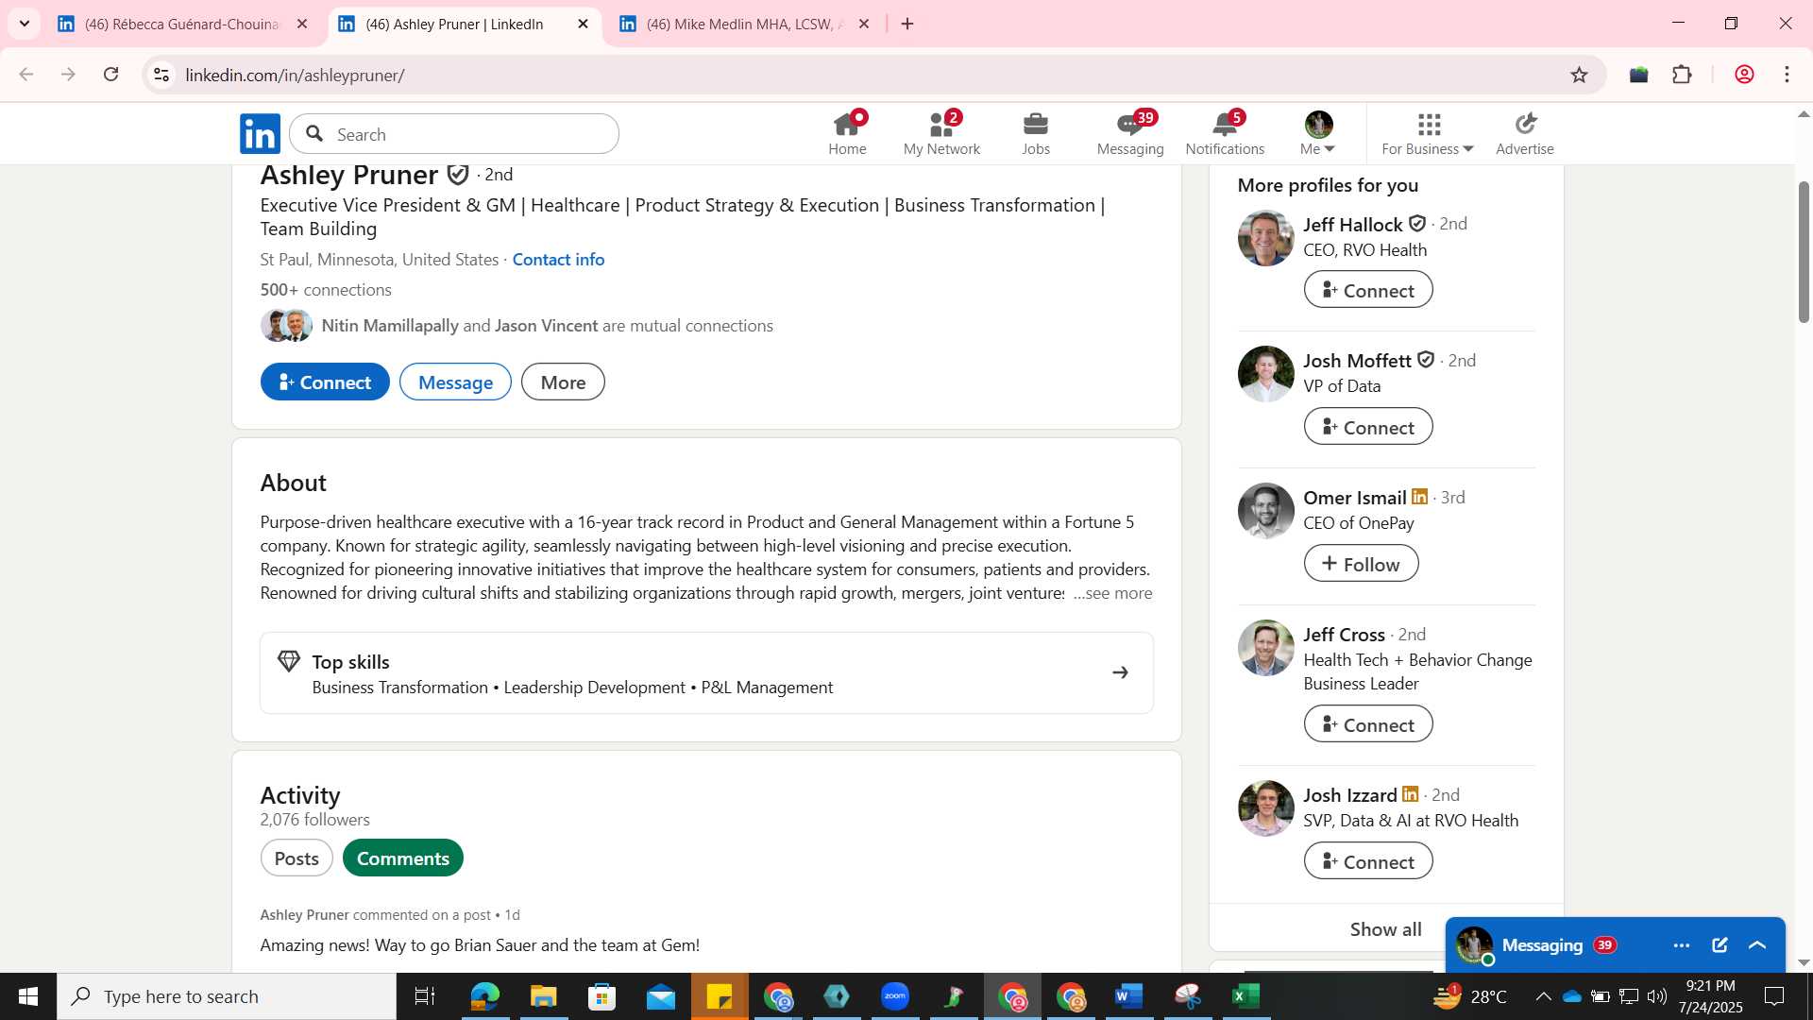This screenshot has width=1813, height=1020.
Task: View the mutual connections link
Action: 547,325
